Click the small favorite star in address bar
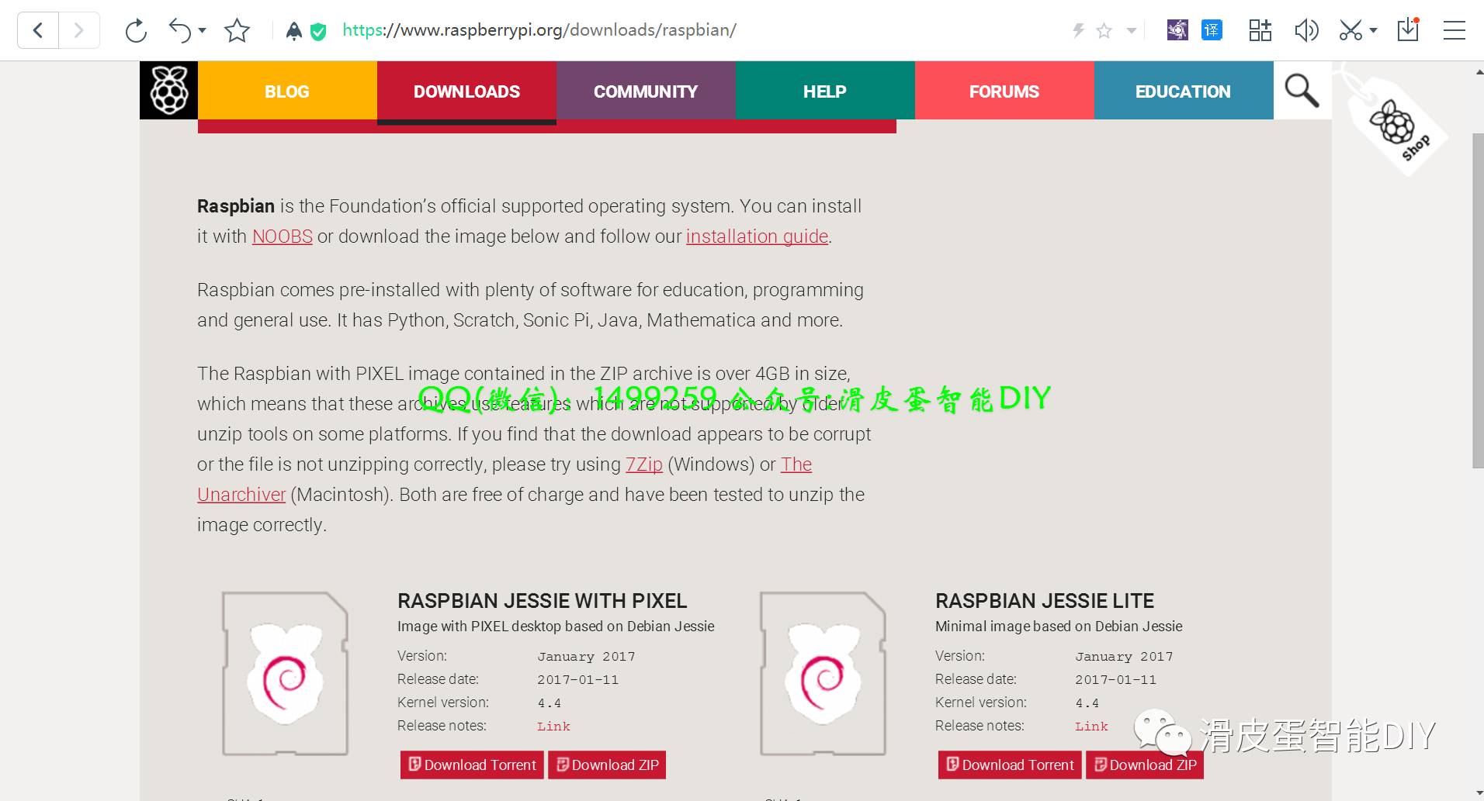 point(1104,31)
